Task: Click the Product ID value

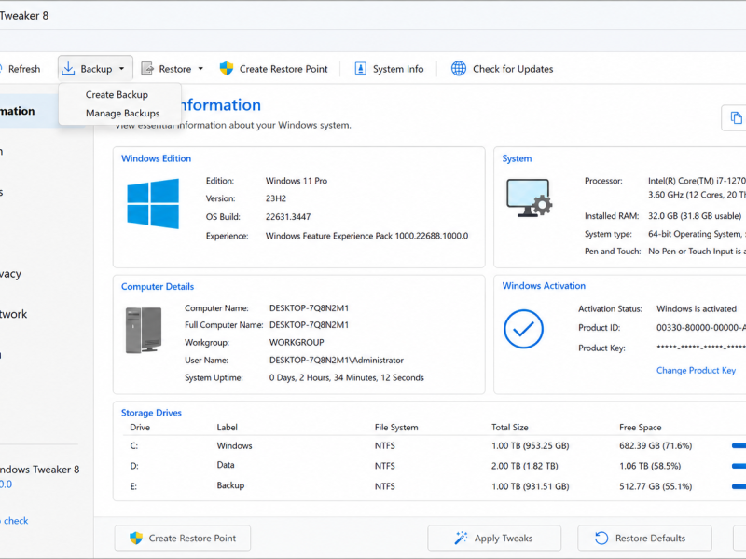Action: tap(701, 328)
